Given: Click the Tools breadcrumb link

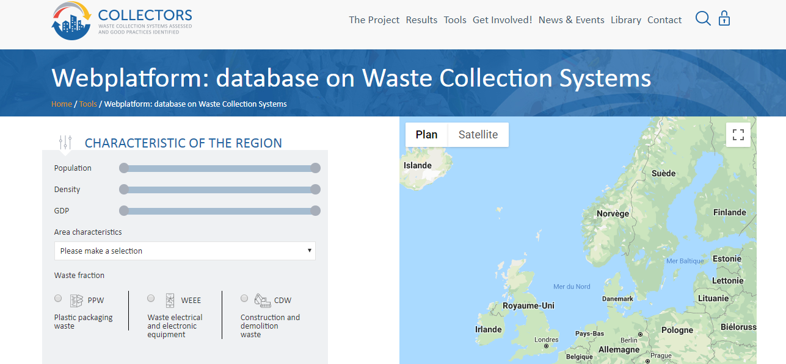Looking at the screenshot, I should pos(88,104).
